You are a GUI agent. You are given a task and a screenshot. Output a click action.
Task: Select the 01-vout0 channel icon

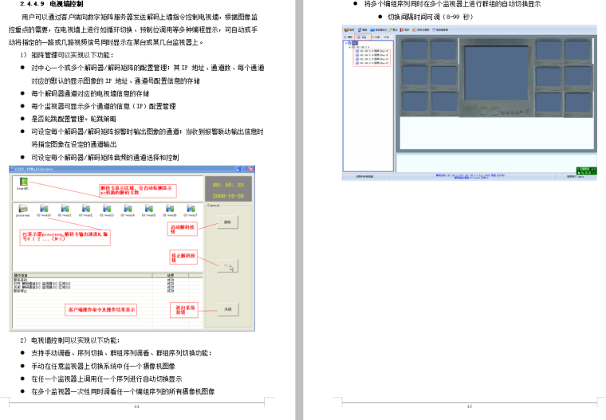pyautogui.click(x=43, y=210)
